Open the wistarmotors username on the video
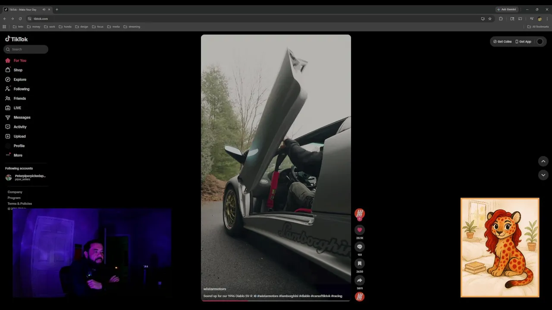The image size is (552, 310). pyautogui.click(x=215, y=289)
